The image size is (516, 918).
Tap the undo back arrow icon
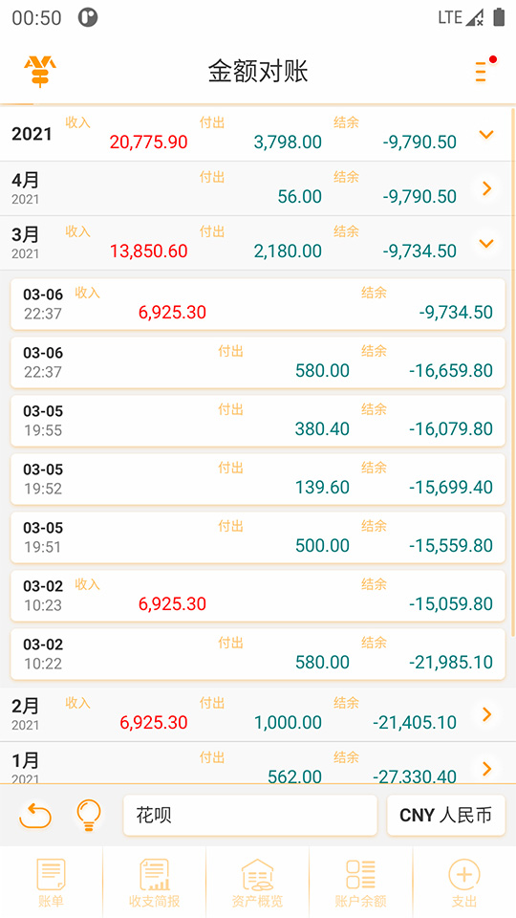[35, 815]
